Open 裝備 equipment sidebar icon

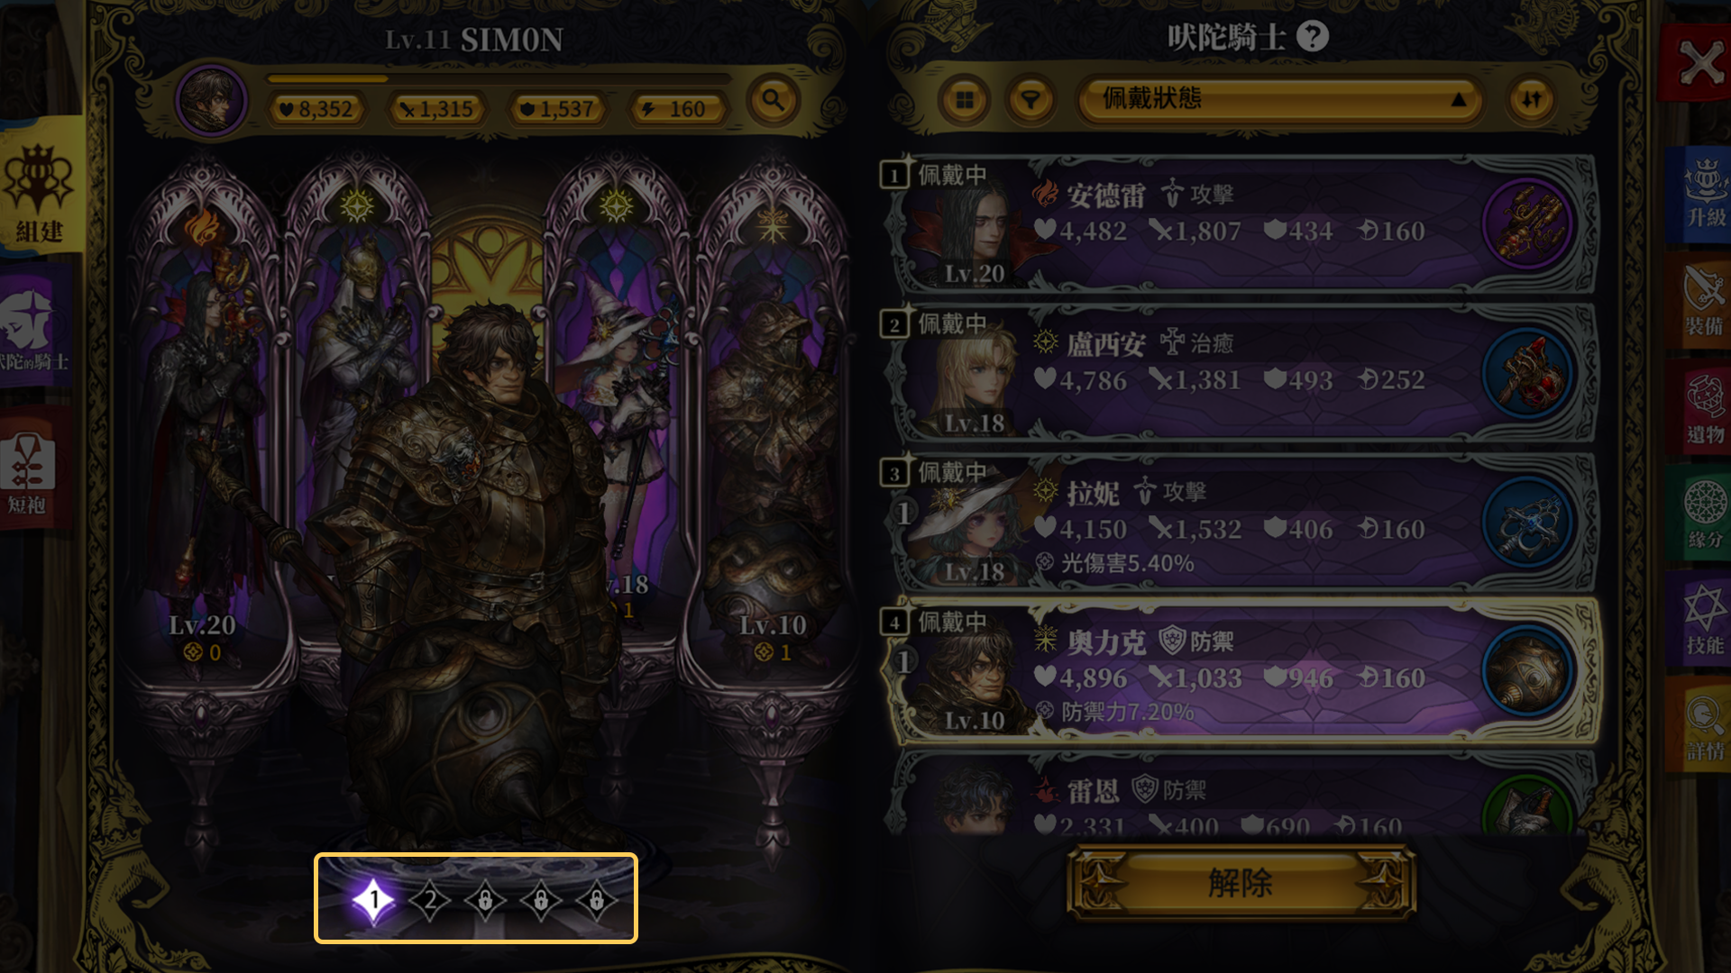pos(1705,302)
